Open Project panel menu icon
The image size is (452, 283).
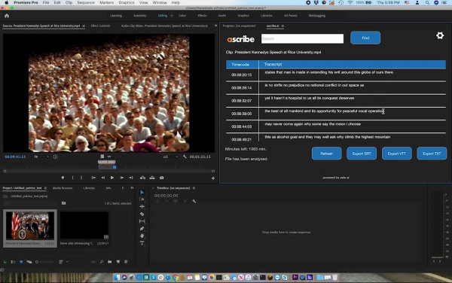(45, 188)
